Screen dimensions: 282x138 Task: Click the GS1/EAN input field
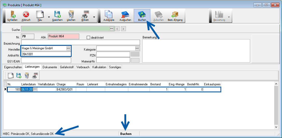(46, 60)
